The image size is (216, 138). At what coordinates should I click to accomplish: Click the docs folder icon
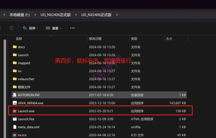coord(15,47)
